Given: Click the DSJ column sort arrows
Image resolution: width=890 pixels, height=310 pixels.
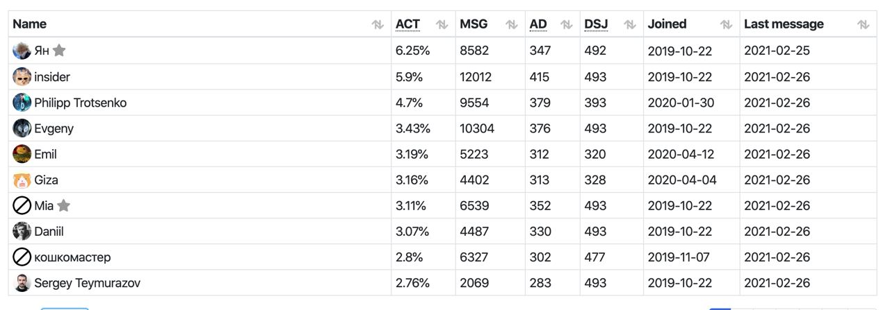Looking at the screenshot, I should pos(630,24).
